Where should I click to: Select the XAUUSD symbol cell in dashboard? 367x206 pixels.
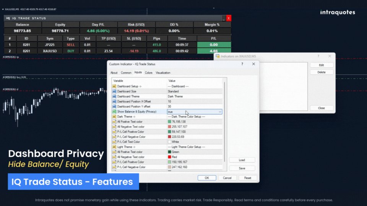50,51
